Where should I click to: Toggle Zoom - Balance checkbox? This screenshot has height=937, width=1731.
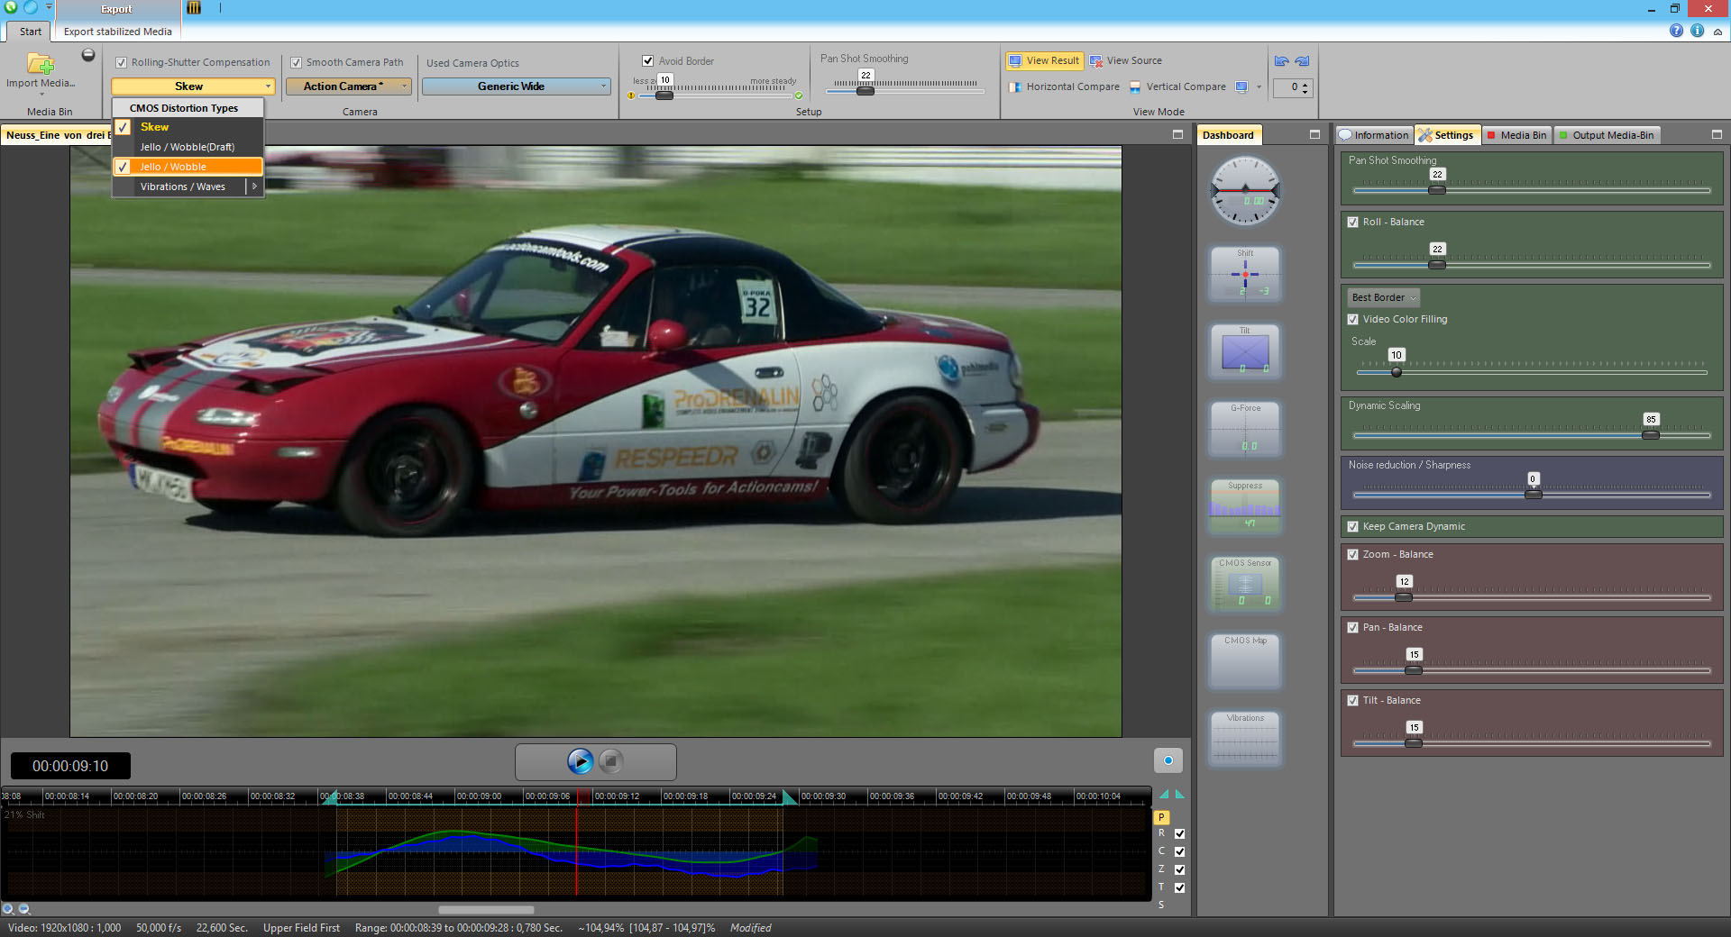click(1352, 554)
